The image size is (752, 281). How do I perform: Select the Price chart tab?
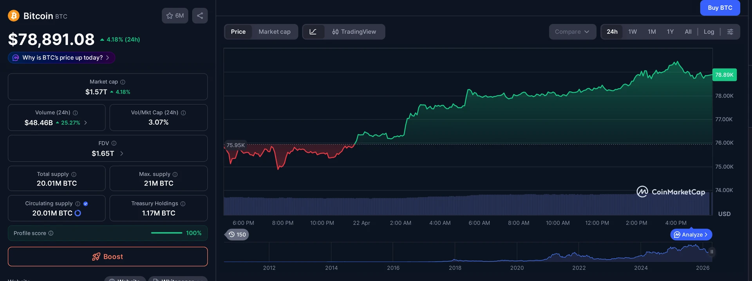238,32
